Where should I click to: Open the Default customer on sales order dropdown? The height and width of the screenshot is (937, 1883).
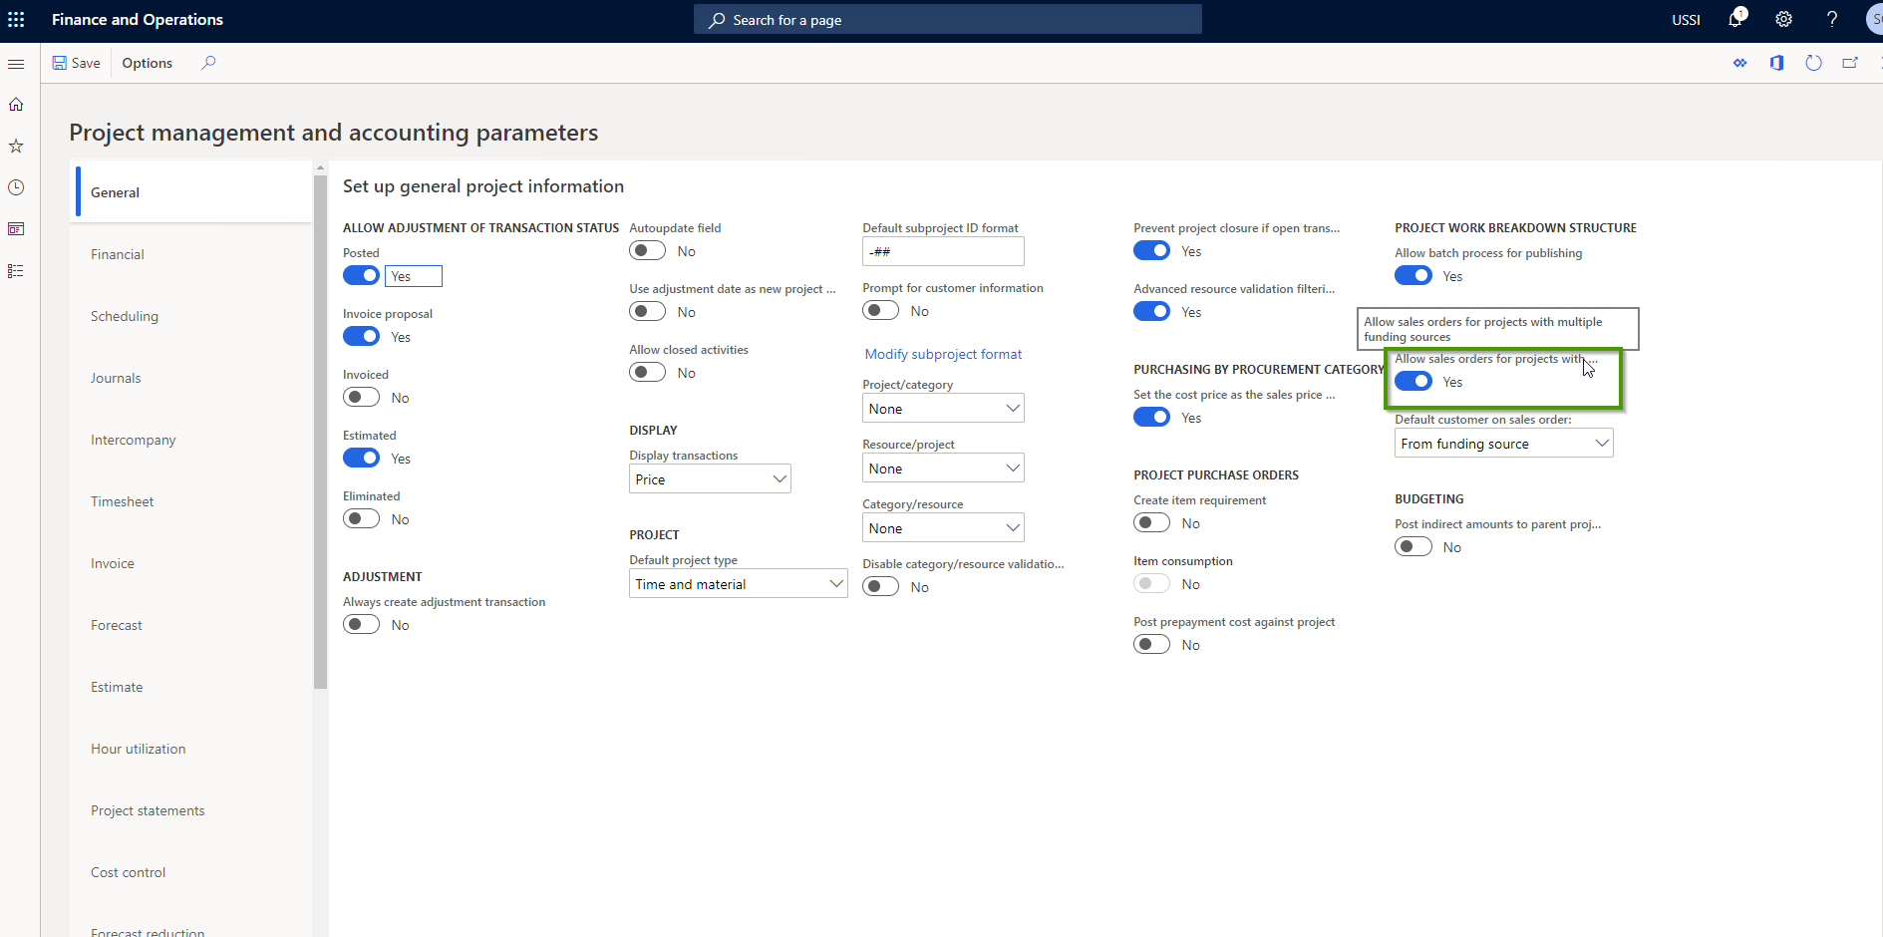tap(1503, 443)
